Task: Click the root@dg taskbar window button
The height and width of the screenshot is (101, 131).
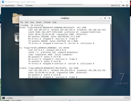Action: tap(17, 98)
